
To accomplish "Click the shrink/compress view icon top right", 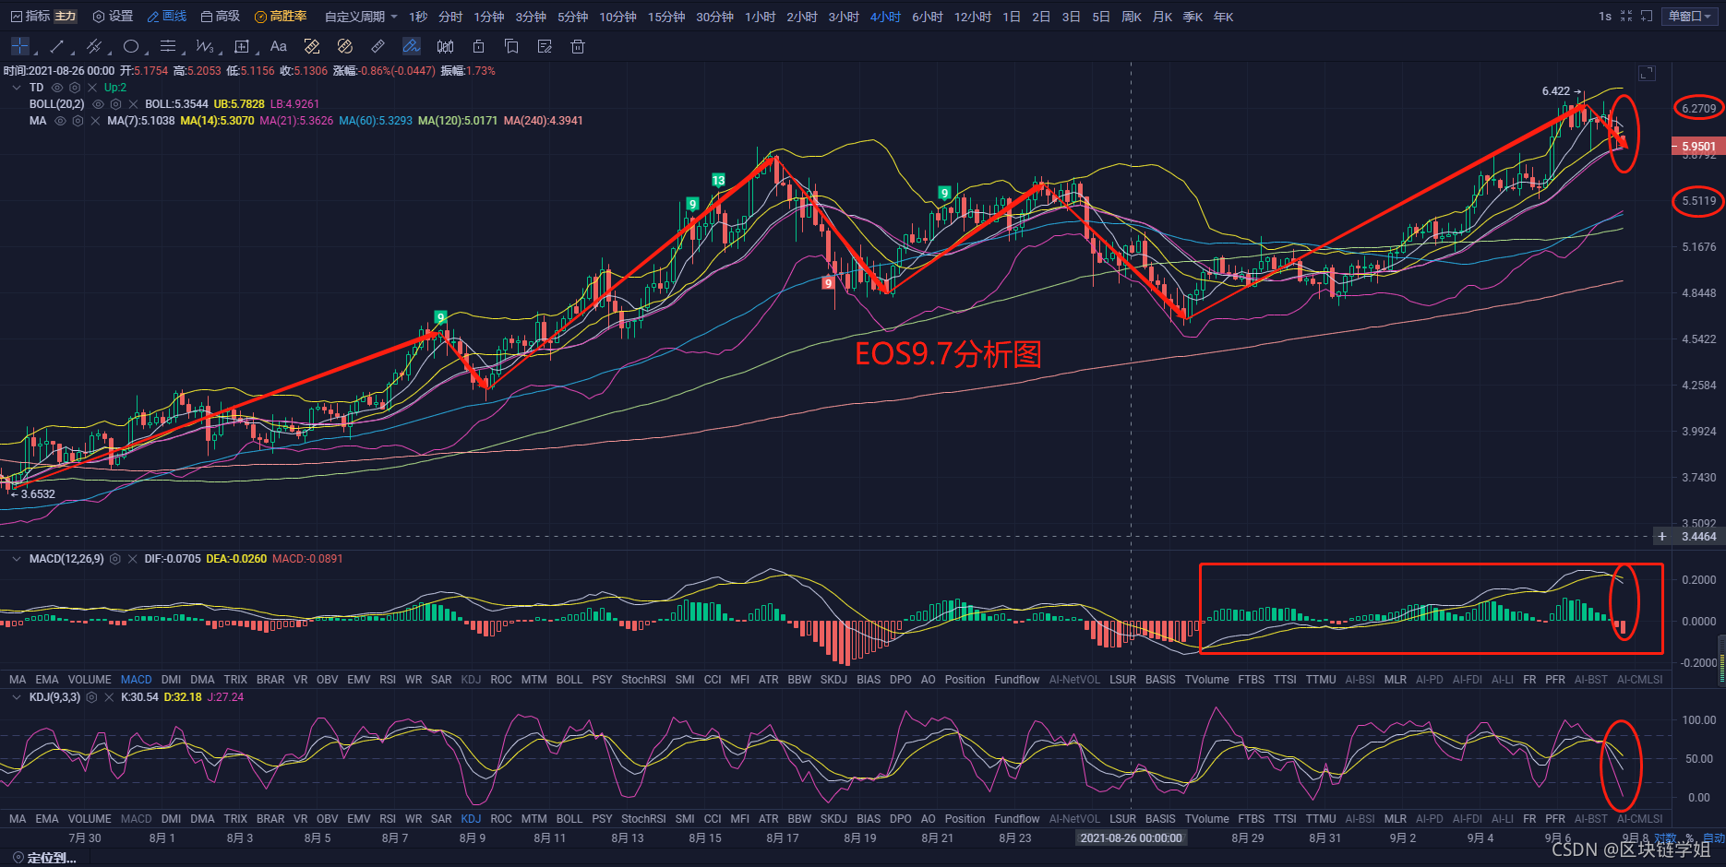I will click(1626, 16).
